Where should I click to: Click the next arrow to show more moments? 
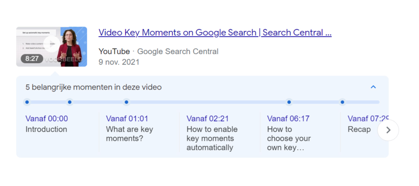[x=388, y=130]
